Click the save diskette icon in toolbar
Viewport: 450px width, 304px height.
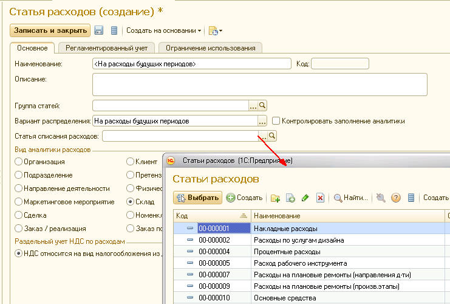99,30
